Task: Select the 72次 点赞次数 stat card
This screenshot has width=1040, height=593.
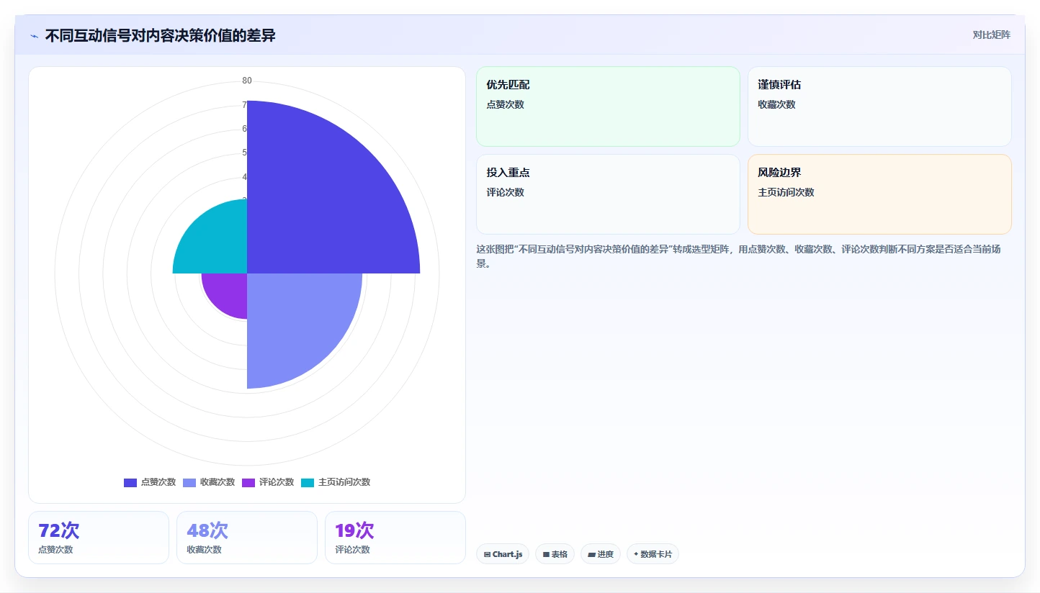Action: pos(99,538)
